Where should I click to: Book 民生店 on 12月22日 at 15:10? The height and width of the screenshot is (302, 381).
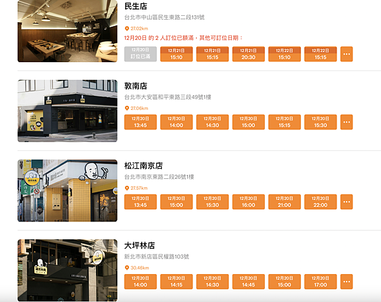pyautogui.click(x=284, y=54)
